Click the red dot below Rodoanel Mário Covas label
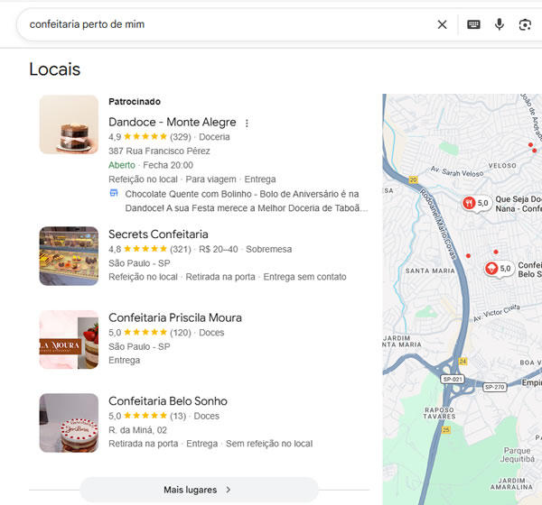The image size is (542, 505). pyautogui.click(x=468, y=256)
